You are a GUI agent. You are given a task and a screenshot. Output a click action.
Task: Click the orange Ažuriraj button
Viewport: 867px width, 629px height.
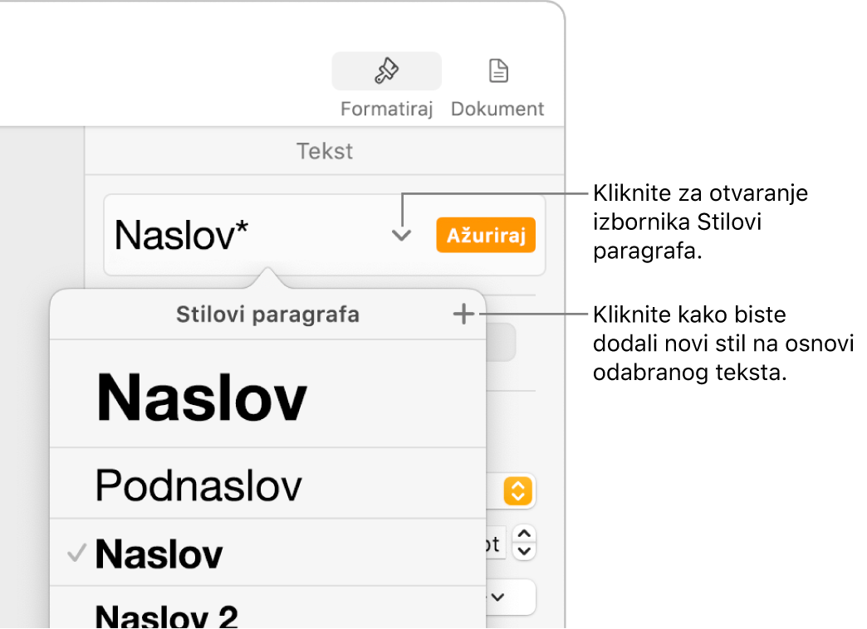click(x=486, y=236)
